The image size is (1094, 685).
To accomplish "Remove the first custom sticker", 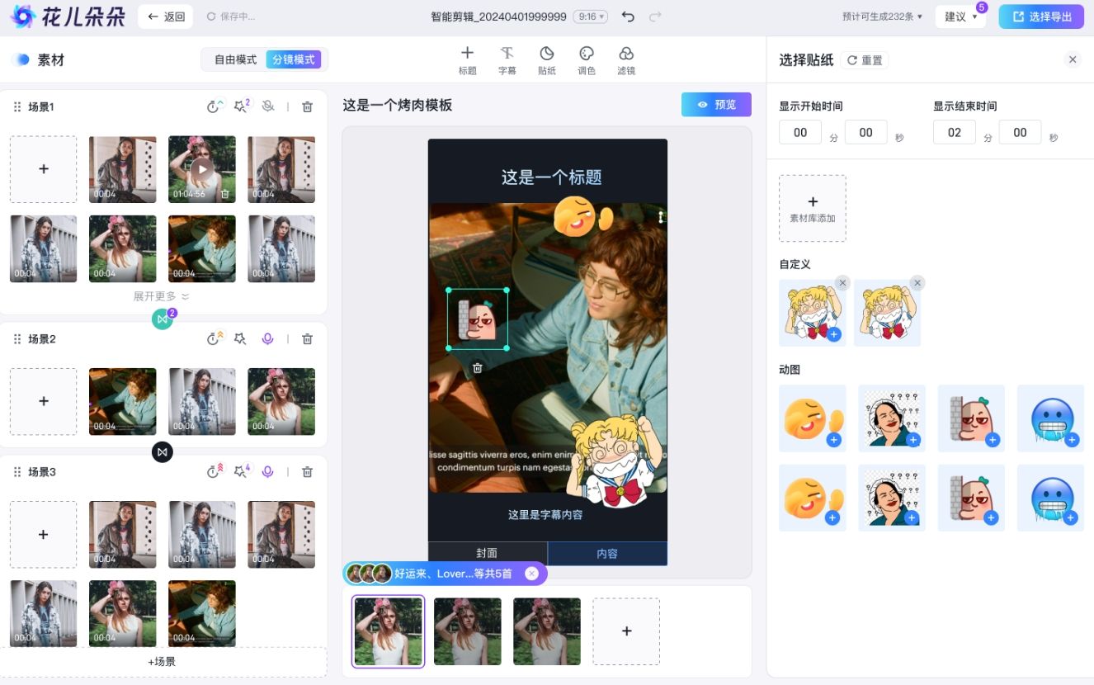I will pos(842,283).
